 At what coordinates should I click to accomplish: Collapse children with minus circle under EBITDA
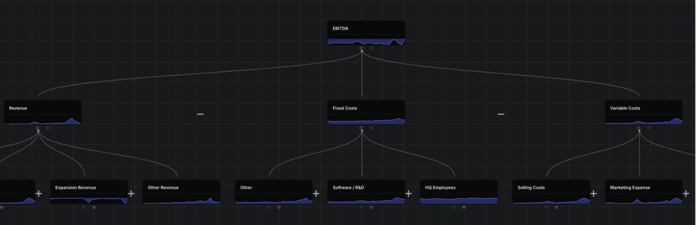[x=361, y=48]
